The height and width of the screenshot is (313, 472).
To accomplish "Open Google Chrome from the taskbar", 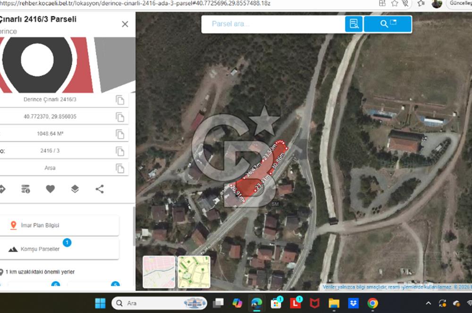I will (x=372, y=303).
